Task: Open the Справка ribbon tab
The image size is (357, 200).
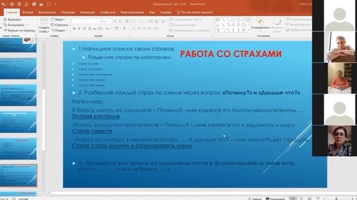Action: [166, 12]
